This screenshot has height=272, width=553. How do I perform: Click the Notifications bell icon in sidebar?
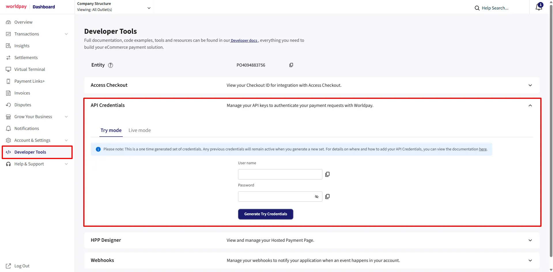pos(8,129)
